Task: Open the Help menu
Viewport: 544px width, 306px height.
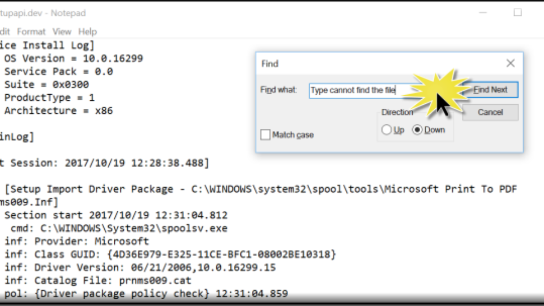Action: tap(87, 32)
